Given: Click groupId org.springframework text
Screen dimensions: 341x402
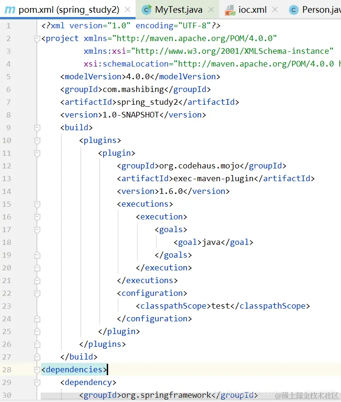Looking at the screenshot, I should [169, 395].
